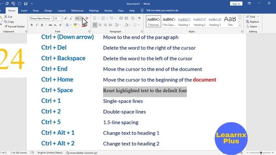Toggle Show/Hide paragraph marks

pos(139,18)
